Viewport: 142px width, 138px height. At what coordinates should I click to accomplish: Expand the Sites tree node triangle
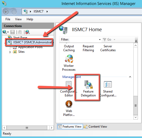[x=10, y=52]
